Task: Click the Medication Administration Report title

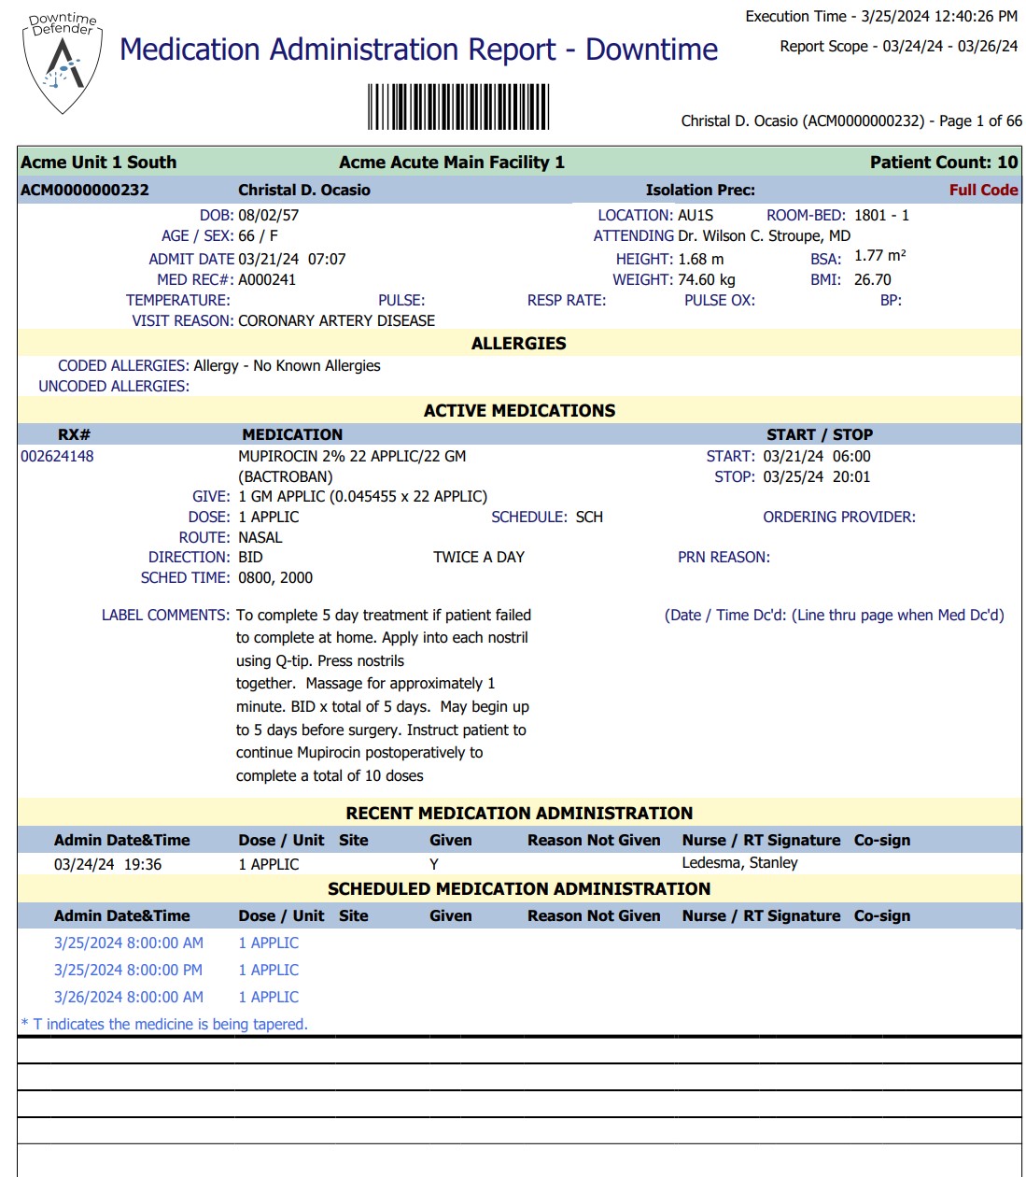Action: (x=418, y=50)
